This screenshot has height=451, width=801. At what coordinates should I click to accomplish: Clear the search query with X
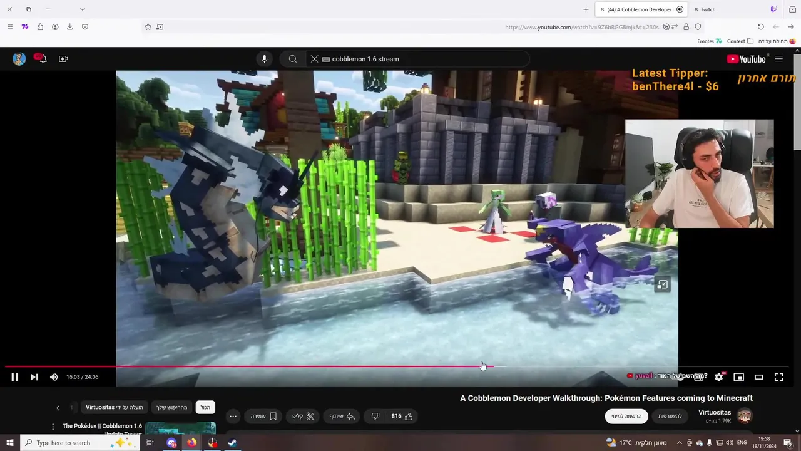(x=315, y=59)
